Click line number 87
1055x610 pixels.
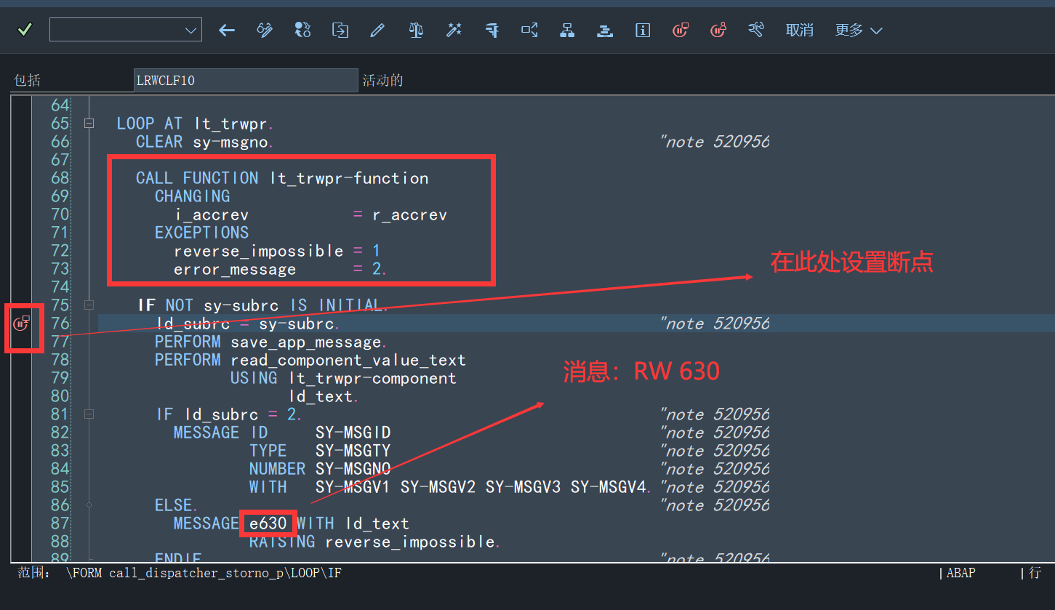[x=60, y=523]
